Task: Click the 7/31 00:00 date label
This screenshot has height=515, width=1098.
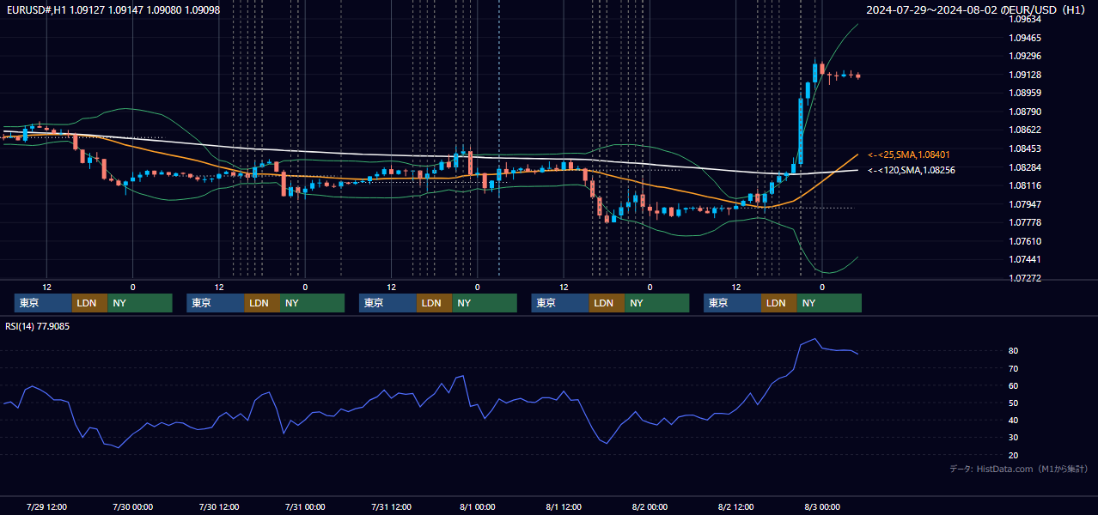Action: click(305, 506)
